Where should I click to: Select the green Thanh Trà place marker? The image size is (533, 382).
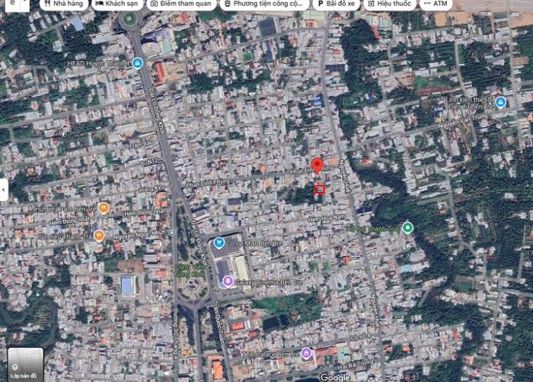pyautogui.click(x=408, y=227)
